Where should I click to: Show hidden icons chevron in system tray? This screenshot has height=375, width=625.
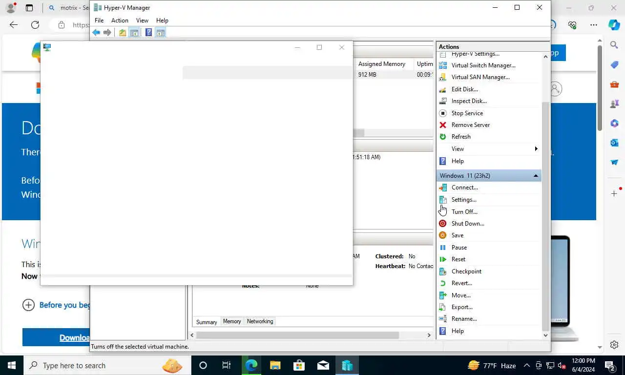[x=526, y=366]
